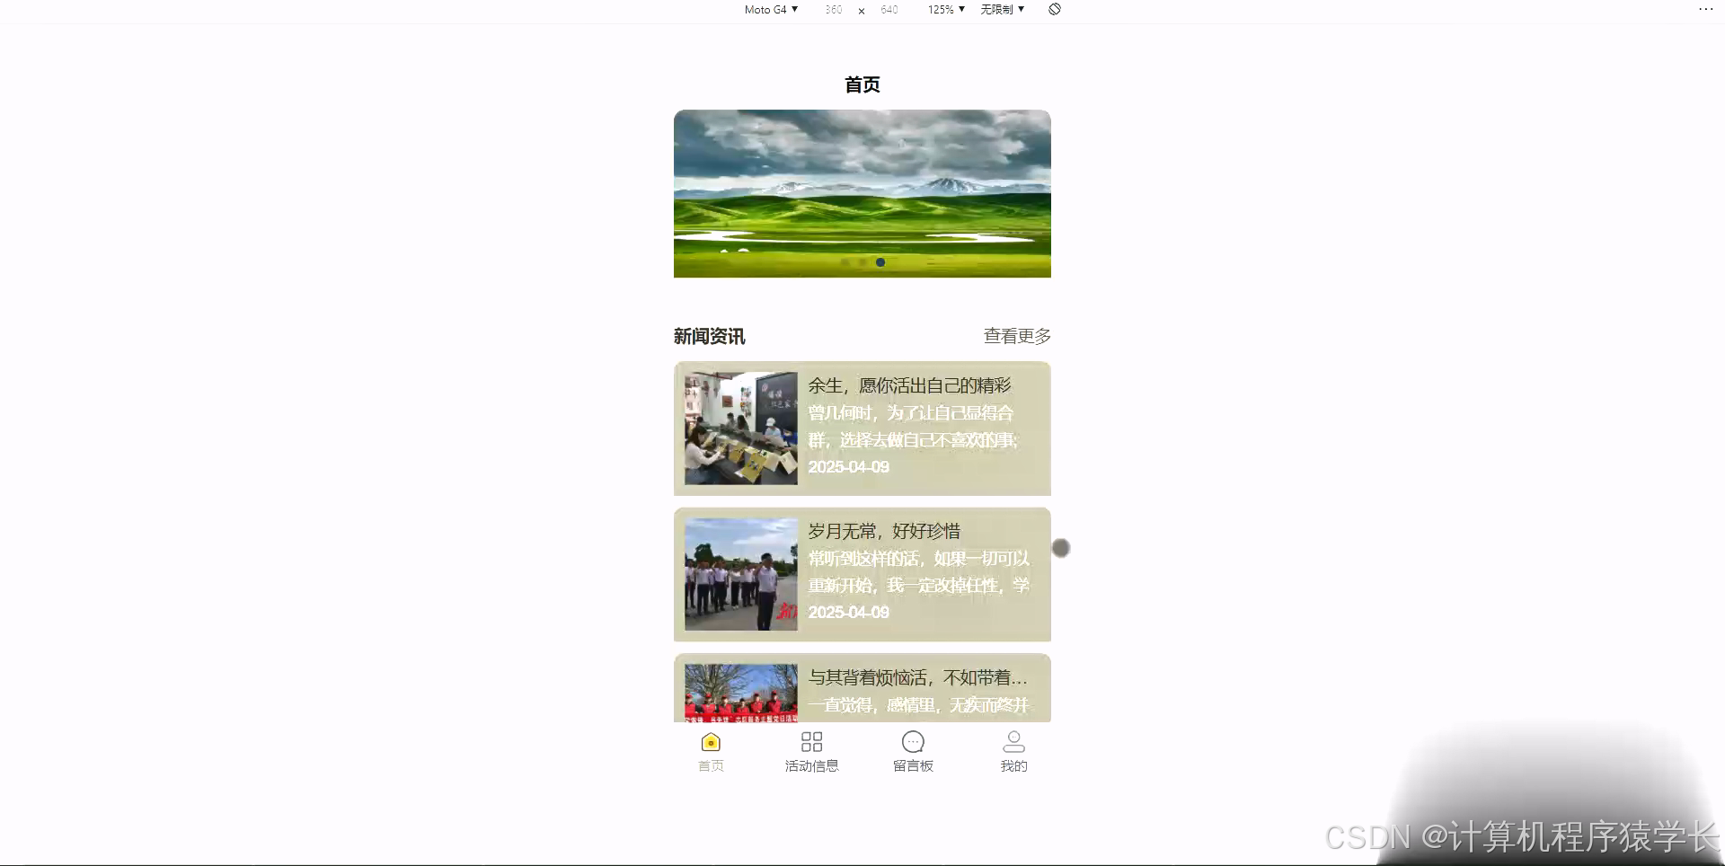Screen dimensions: 1725x866
Task: Open DevTools more options via the ⋮ icon
Action: coord(1705,10)
